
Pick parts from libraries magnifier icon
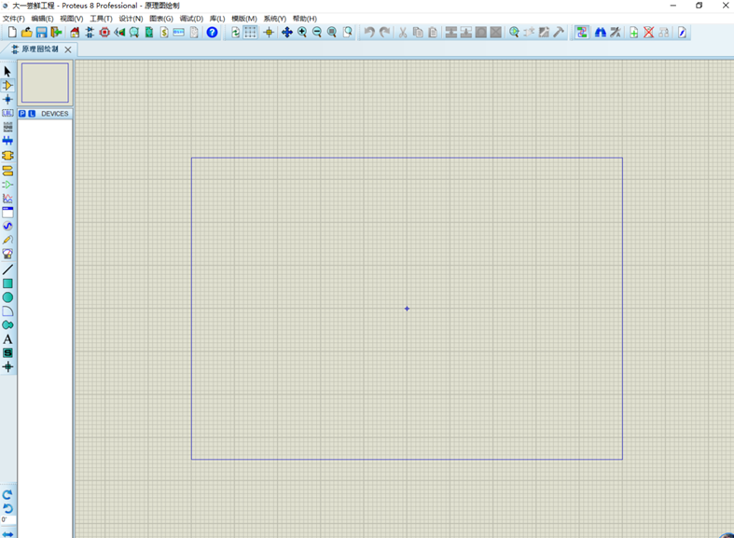click(514, 33)
